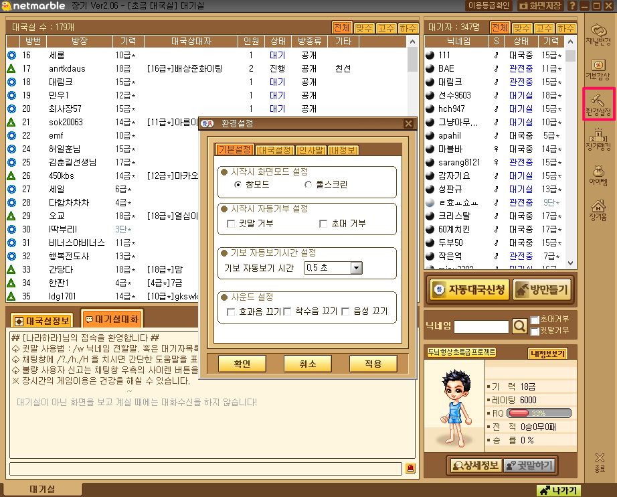Click 확인 to confirm settings
The height and width of the screenshot is (497, 617).
click(x=242, y=364)
